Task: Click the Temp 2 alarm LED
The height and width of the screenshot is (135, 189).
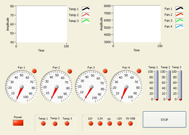Action: click(x=55, y=123)
